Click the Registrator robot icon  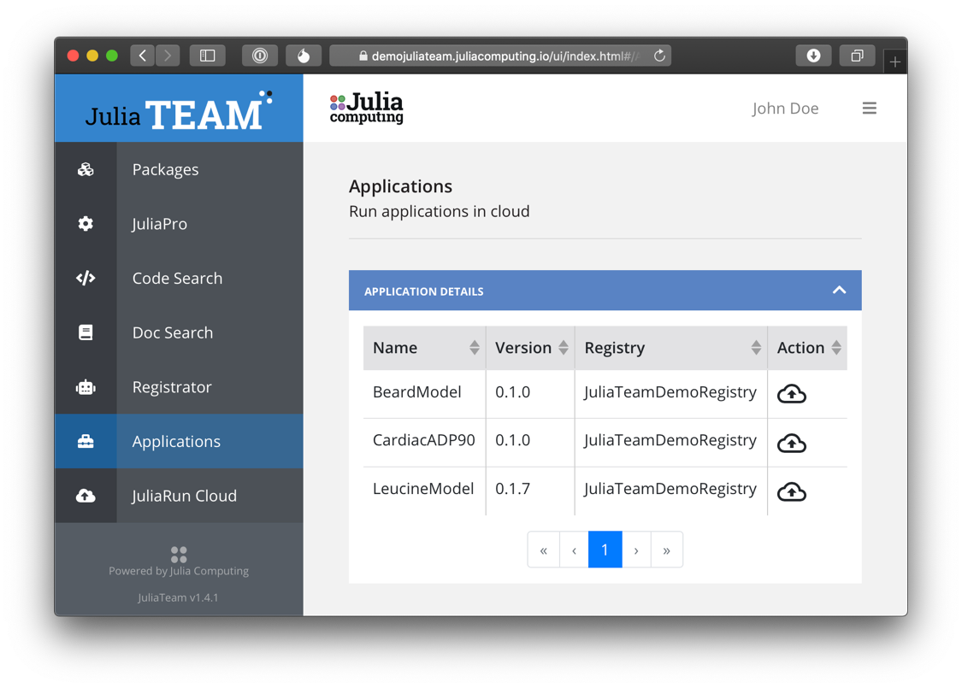point(86,387)
